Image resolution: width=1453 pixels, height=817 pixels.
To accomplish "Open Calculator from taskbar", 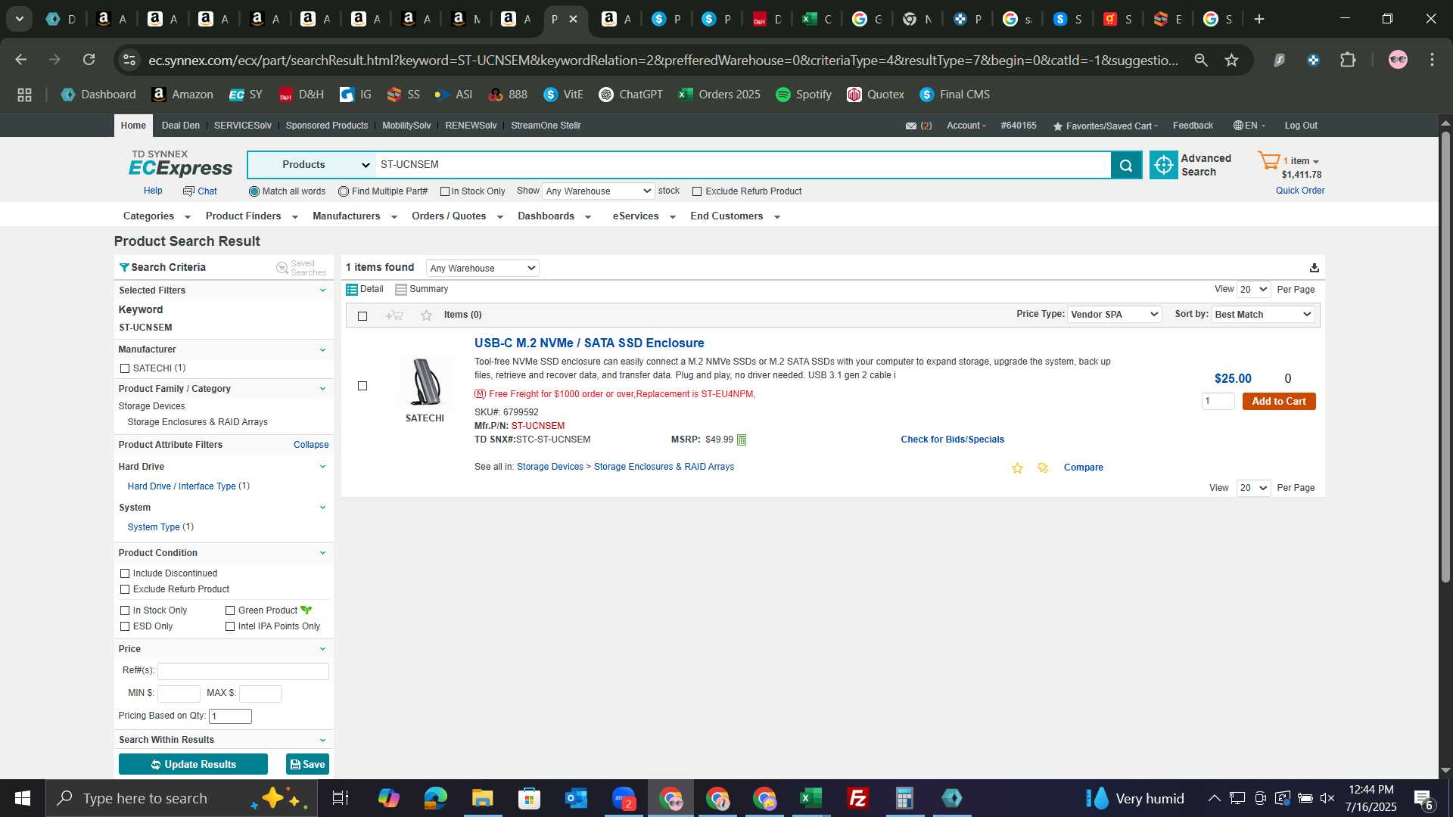I will (904, 798).
